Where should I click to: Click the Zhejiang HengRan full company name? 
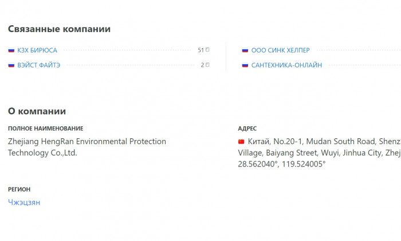coord(87,147)
